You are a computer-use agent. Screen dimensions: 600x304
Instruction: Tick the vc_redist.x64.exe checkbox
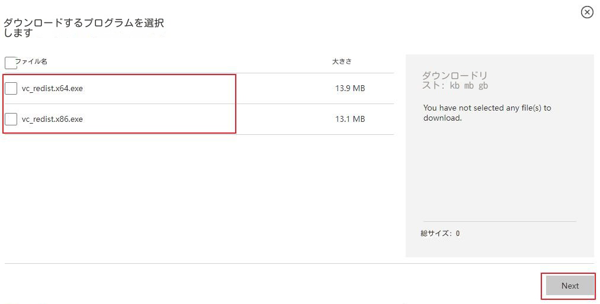11,88
